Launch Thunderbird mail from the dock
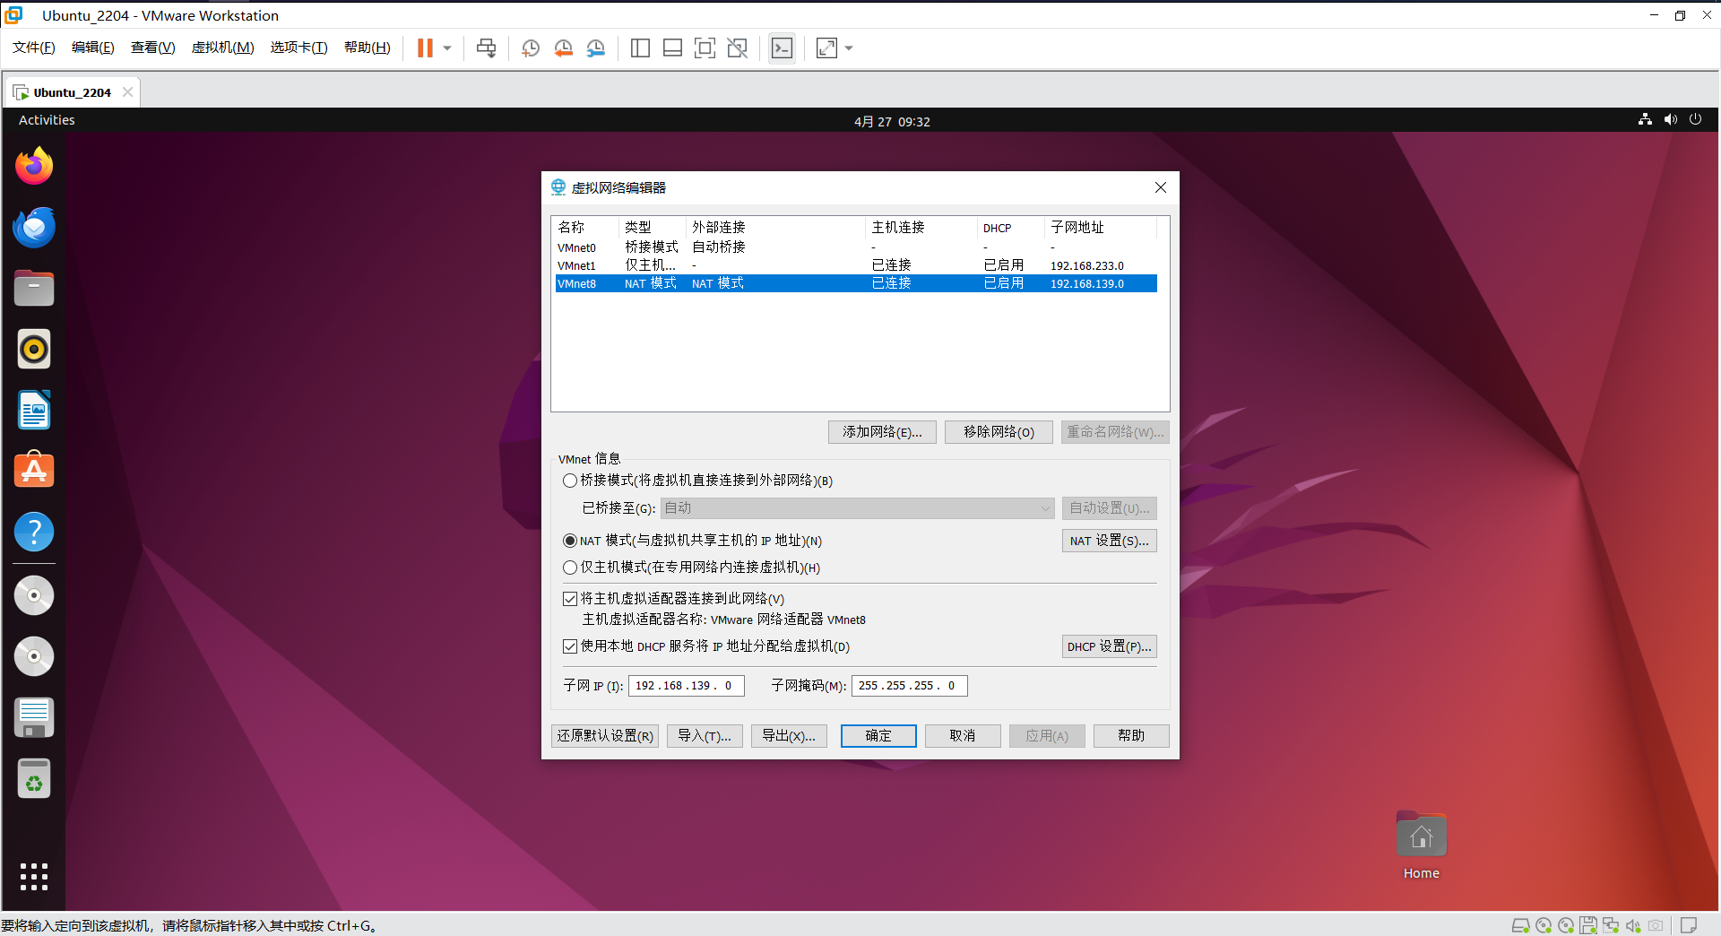 (x=34, y=227)
